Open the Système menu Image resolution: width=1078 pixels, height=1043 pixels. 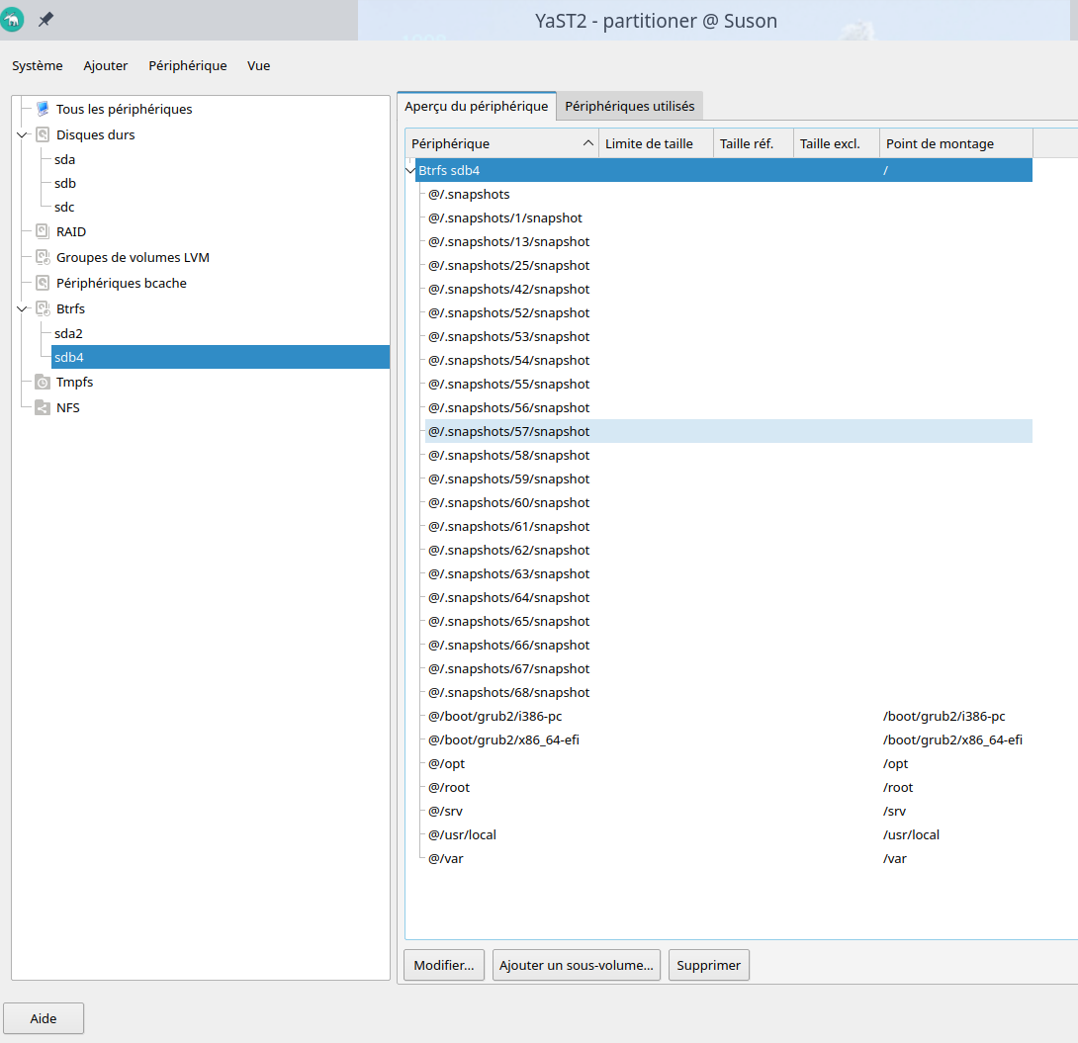click(38, 65)
